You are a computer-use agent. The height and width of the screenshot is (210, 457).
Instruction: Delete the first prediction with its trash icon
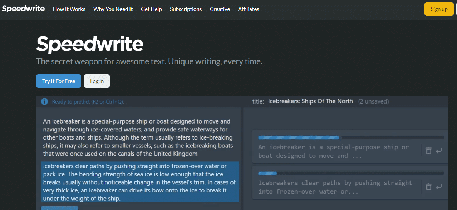click(x=428, y=151)
